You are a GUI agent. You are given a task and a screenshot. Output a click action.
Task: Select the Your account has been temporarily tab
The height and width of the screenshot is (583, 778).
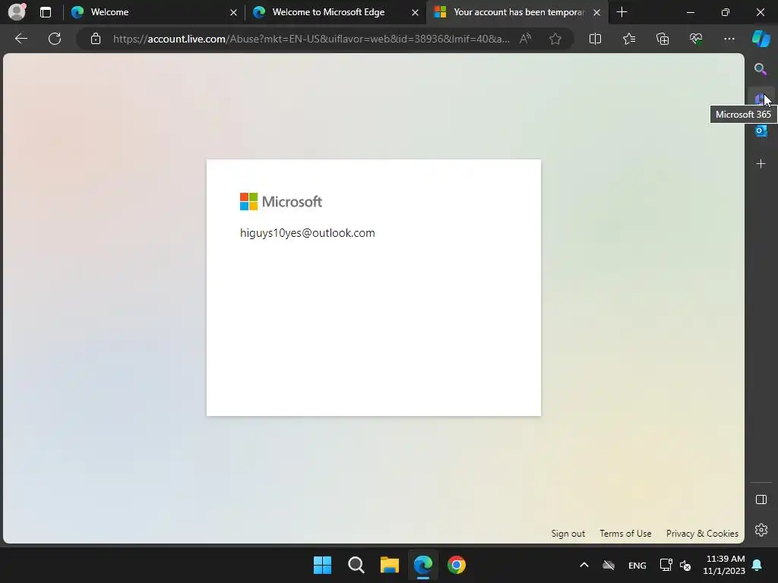[x=518, y=12]
